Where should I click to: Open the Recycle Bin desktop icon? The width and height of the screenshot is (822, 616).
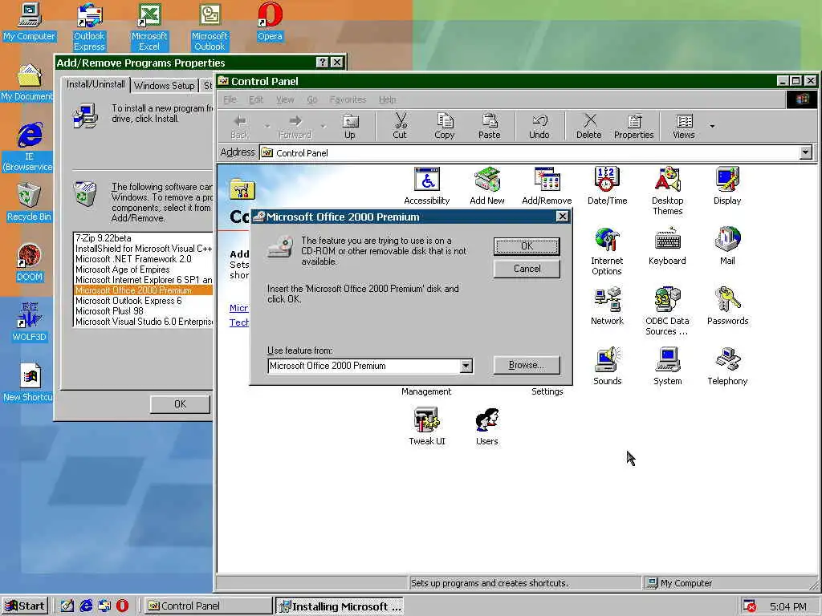pos(29,202)
